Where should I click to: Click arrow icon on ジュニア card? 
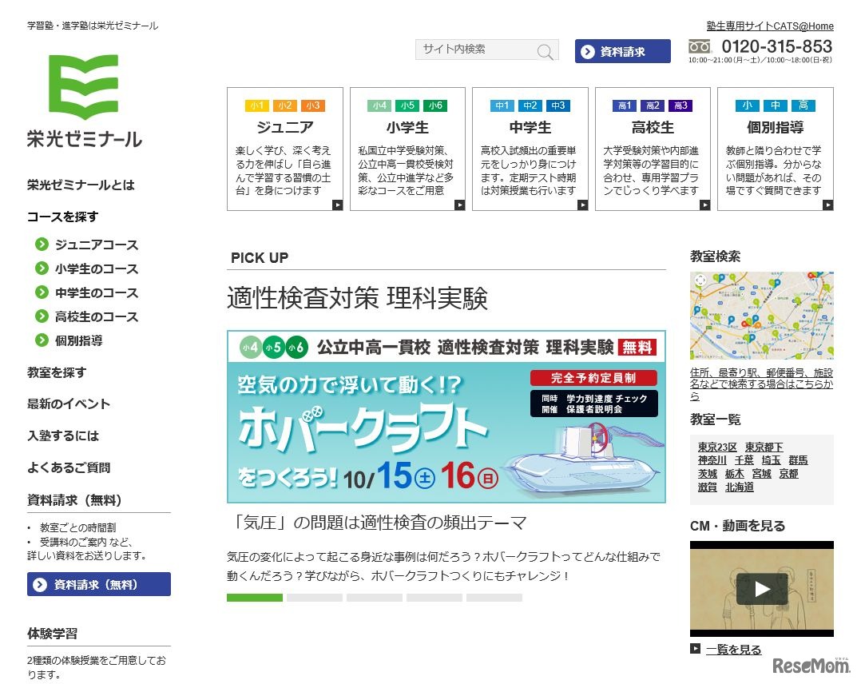(338, 205)
